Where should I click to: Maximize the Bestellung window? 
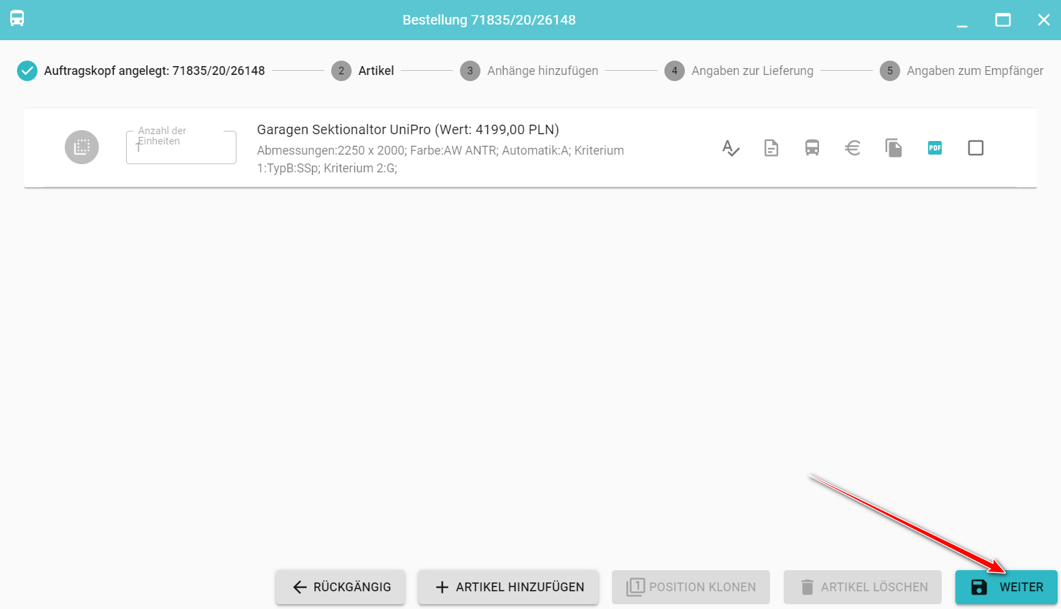tap(1003, 20)
